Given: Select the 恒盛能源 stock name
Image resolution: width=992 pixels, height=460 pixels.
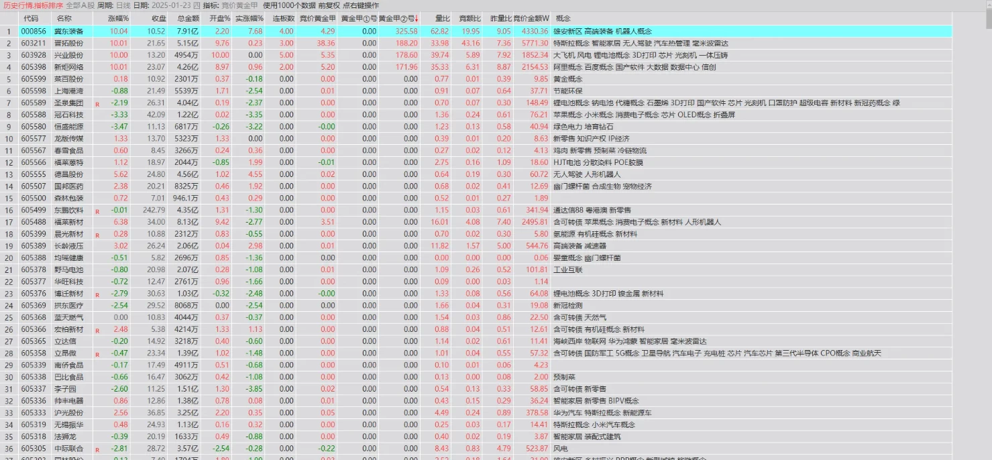Looking at the screenshot, I should [x=69, y=127].
